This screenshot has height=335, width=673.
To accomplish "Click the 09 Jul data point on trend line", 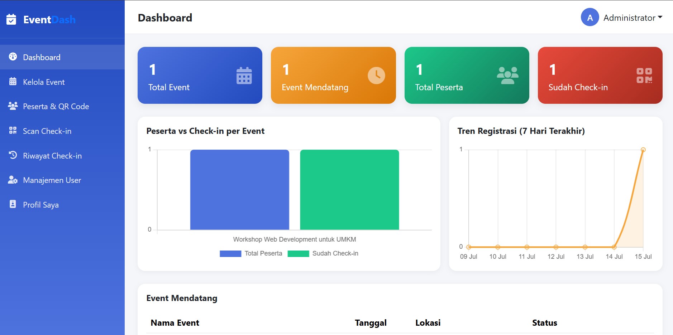I will pyautogui.click(x=469, y=247).
